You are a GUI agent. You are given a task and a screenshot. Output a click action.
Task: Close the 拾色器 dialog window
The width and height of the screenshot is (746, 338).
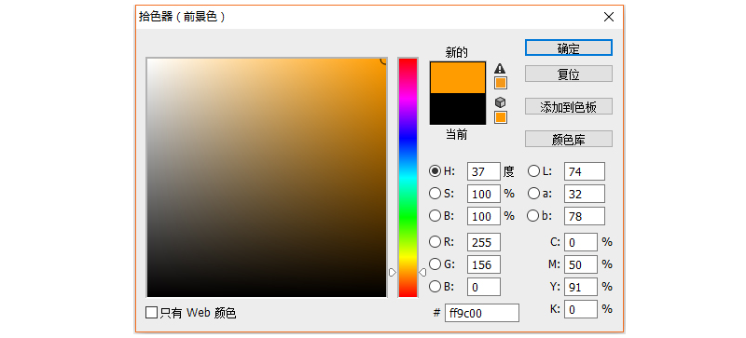[609, 17]
